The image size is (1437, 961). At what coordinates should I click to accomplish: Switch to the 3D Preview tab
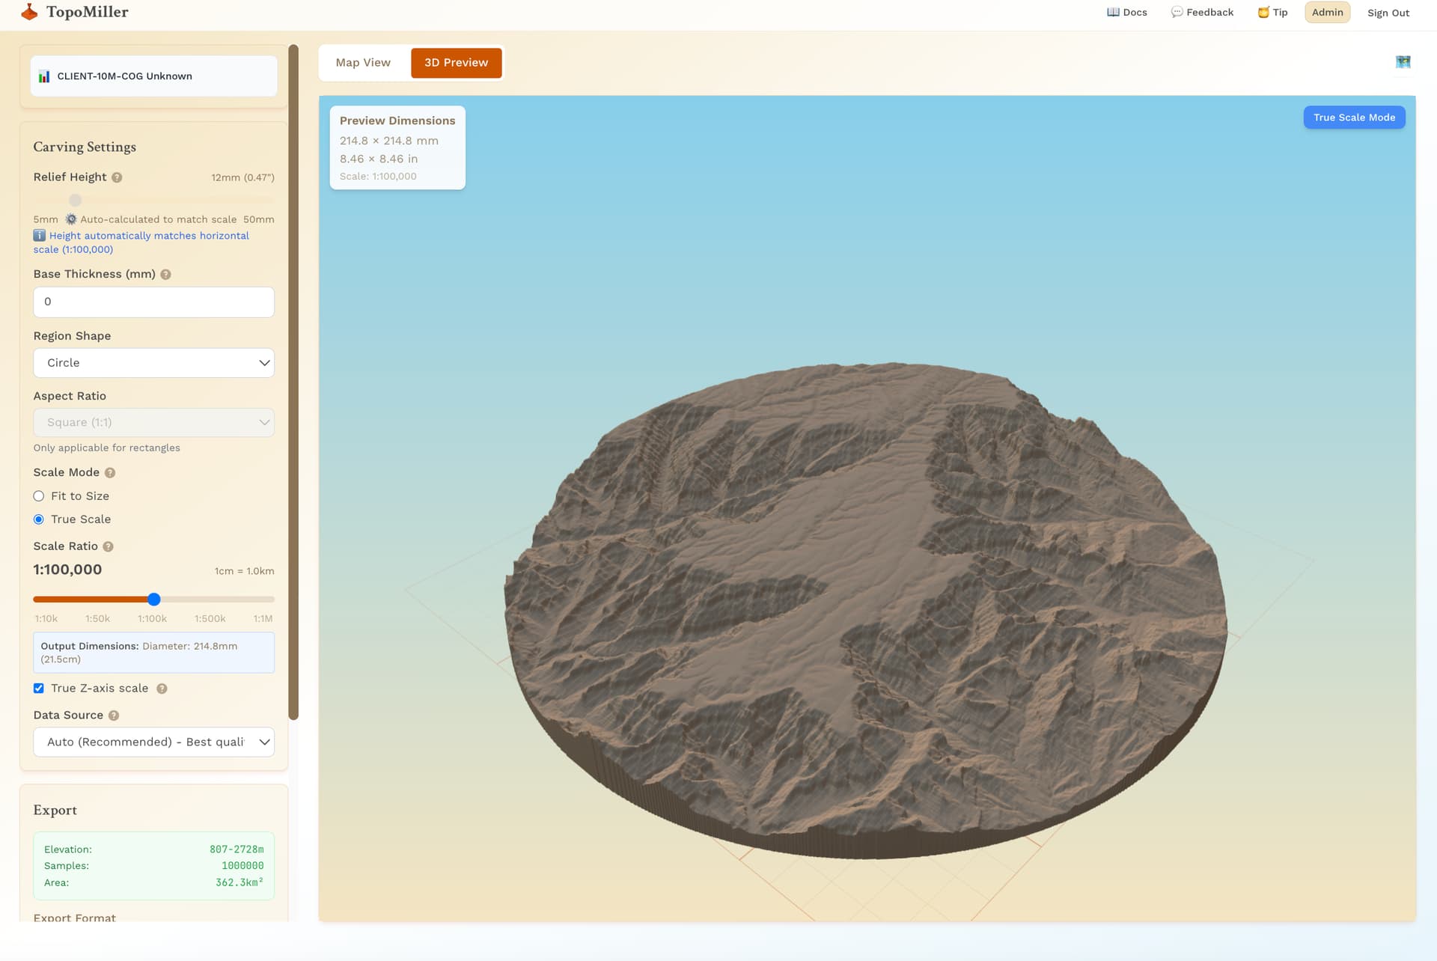(x=456, y=63)
